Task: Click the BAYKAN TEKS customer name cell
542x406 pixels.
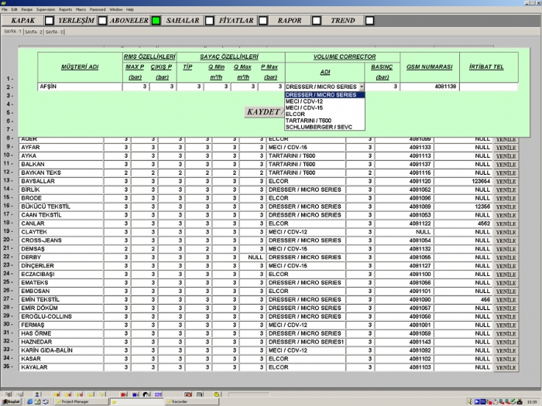Action: pos(61,172)
